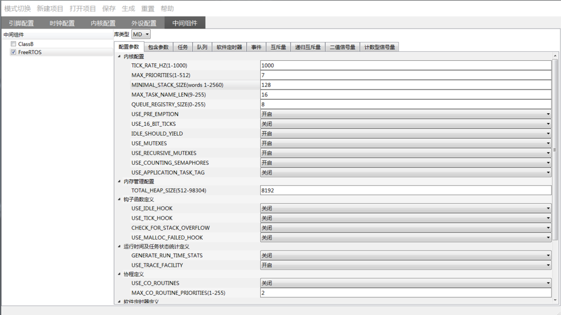Open the USE_APPLICATION_TASK_TAG dropdown
Screen dimensions: 561x315
(406, 172)
